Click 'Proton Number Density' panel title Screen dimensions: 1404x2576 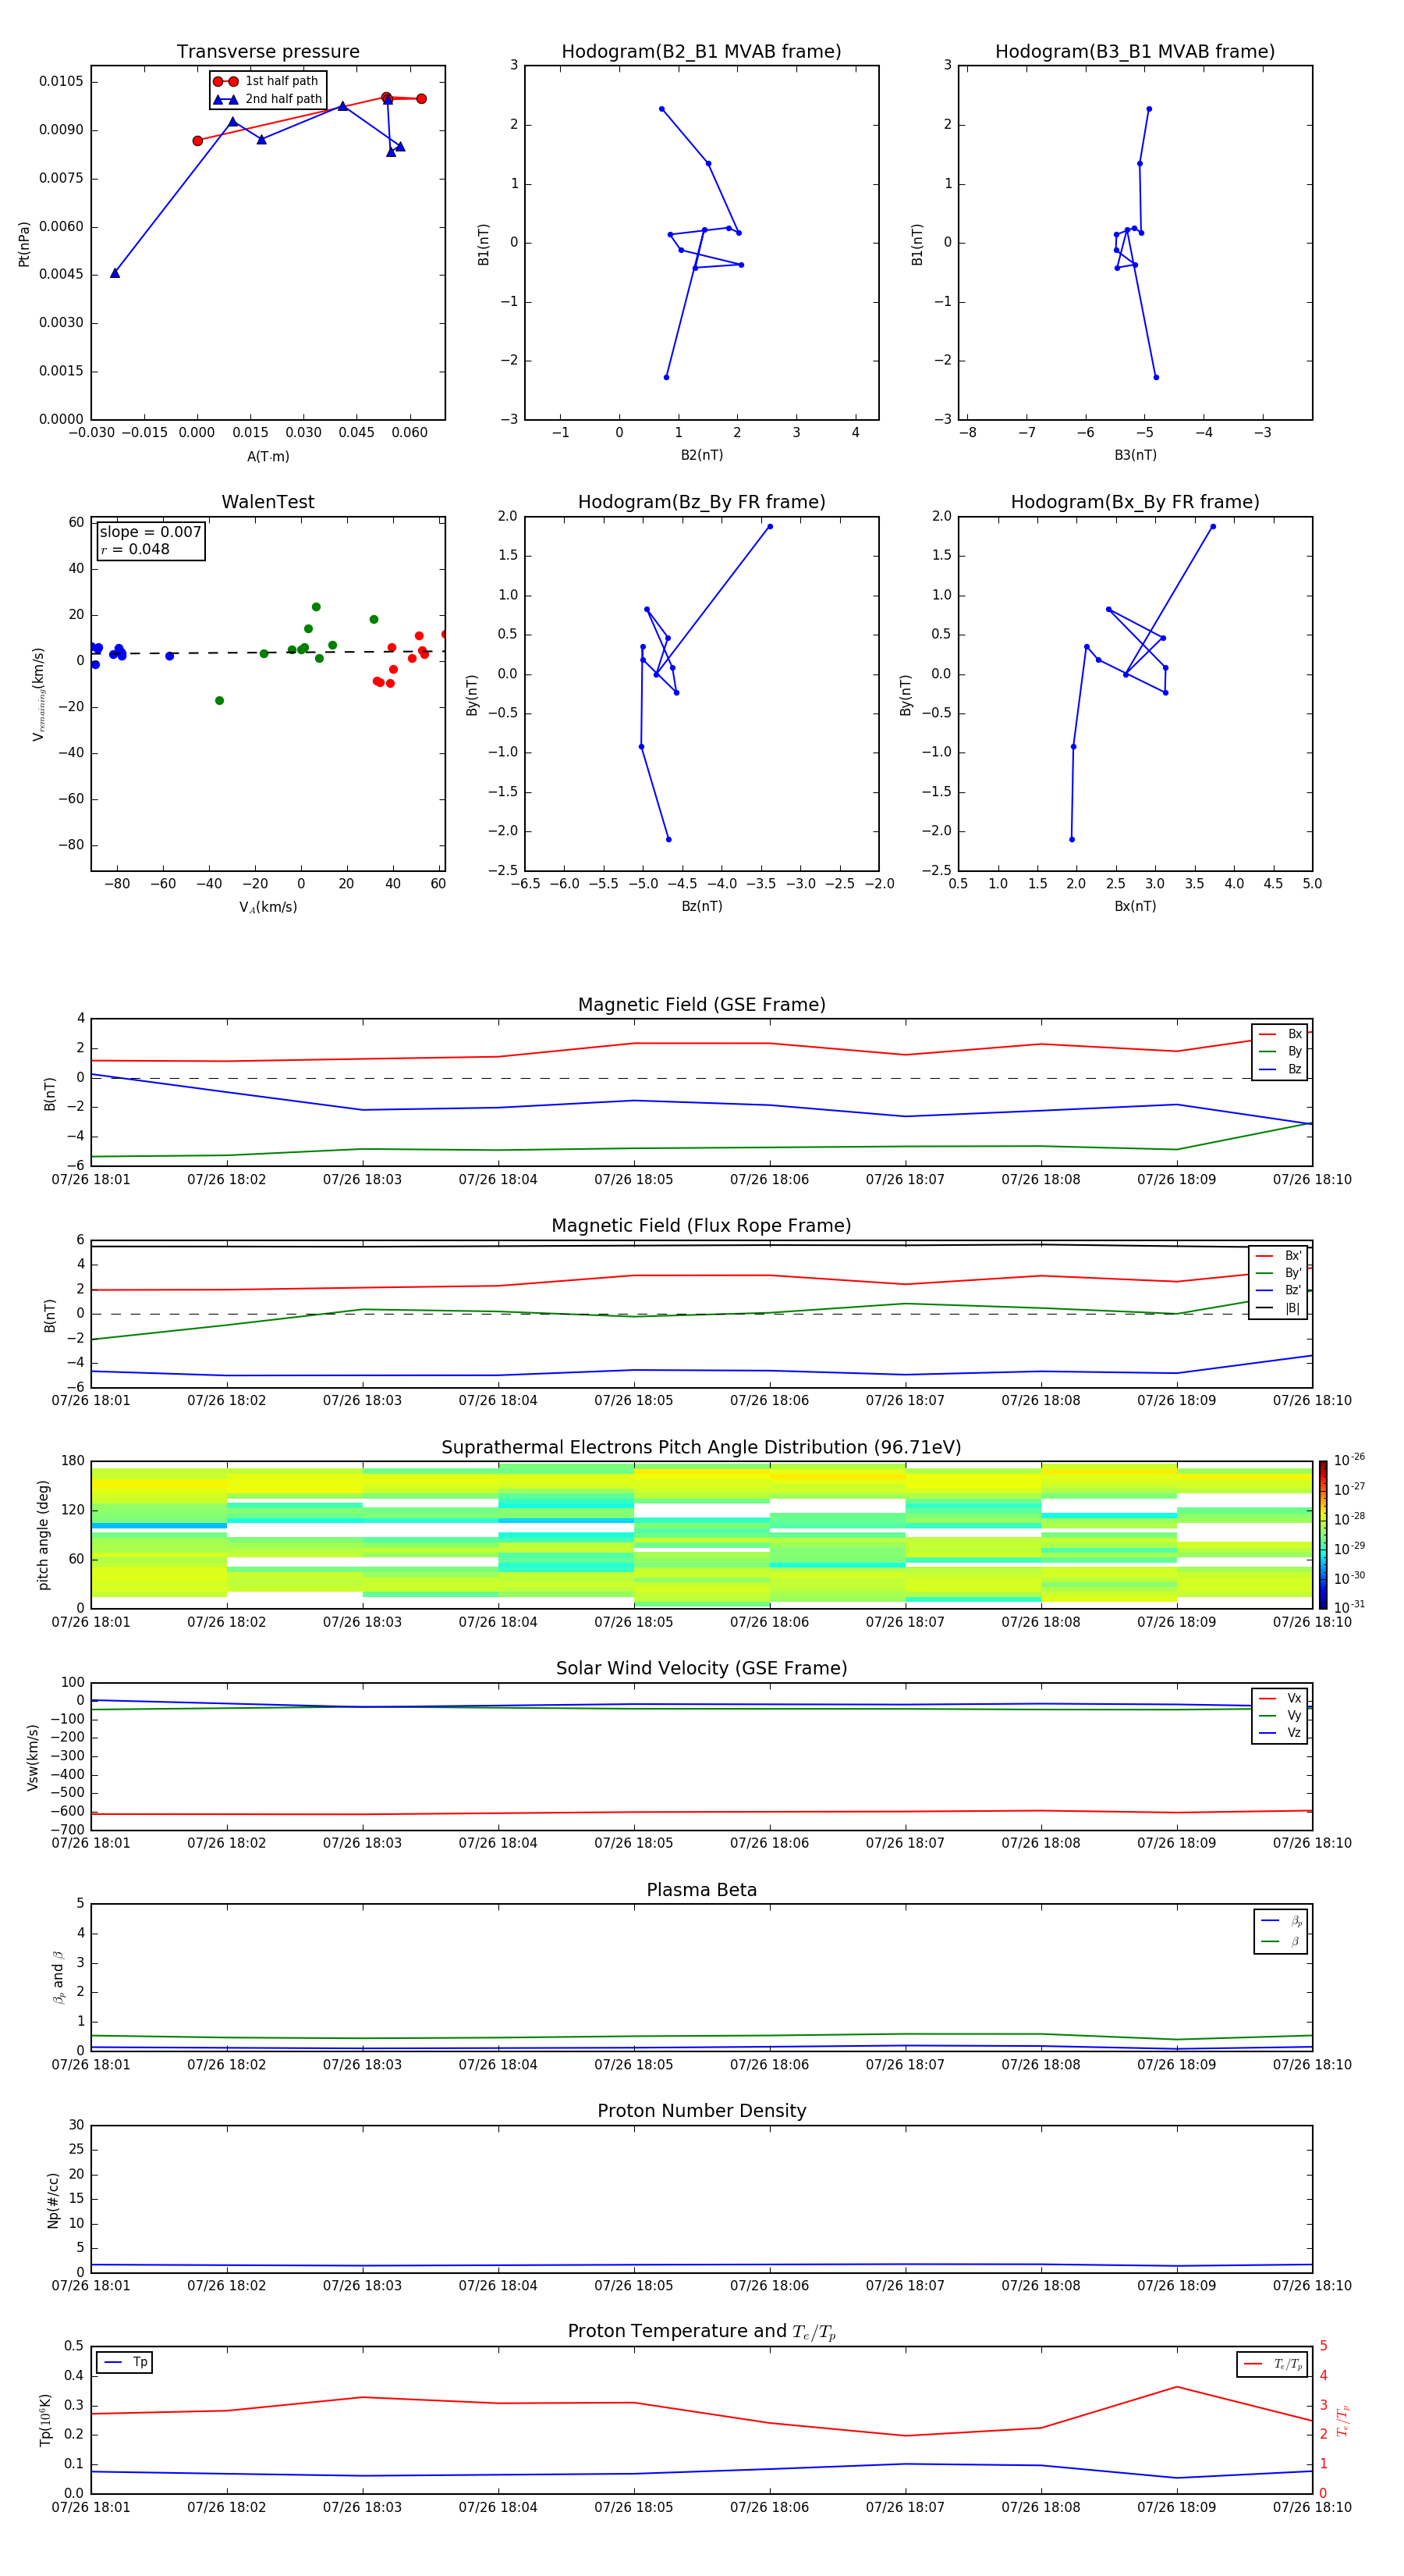pyautogui.click(x=701, y=2111)
